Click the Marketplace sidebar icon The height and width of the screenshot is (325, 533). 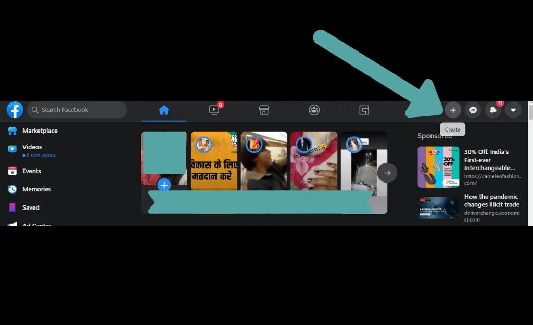tap(12, 131)
